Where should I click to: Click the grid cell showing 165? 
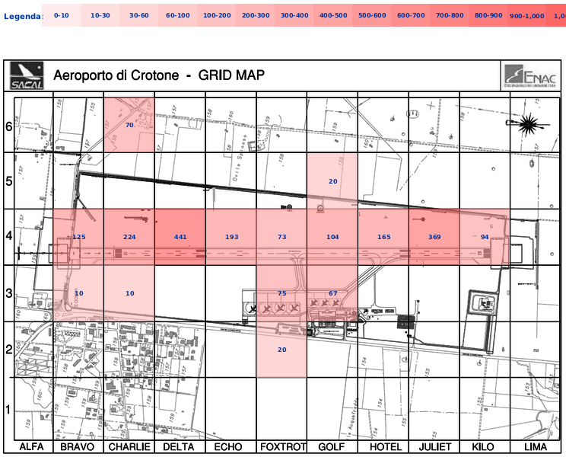383,237
